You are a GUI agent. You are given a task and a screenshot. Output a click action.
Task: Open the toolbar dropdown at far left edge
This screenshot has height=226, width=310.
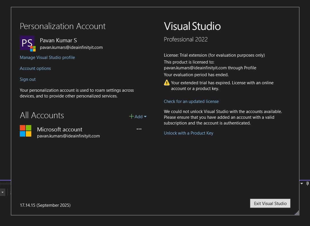click(x=2, y=192)
